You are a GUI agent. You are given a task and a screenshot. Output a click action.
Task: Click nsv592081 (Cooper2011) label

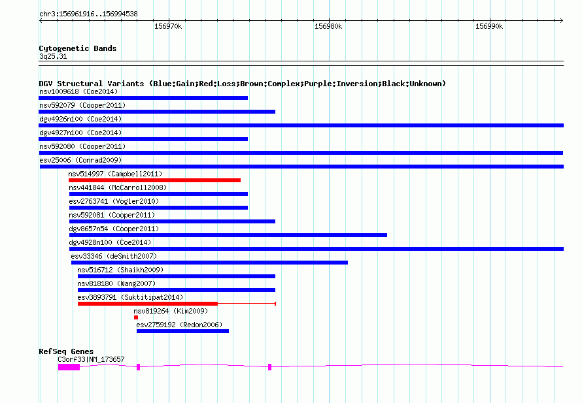[112, 215]
